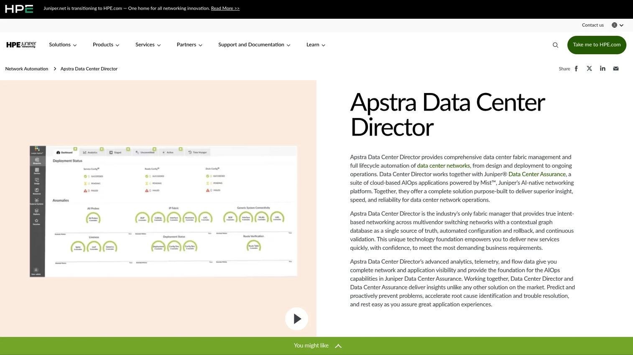The image size is (633, 355).
Task: Expand the You might like bar
Action: pos(316,346)
